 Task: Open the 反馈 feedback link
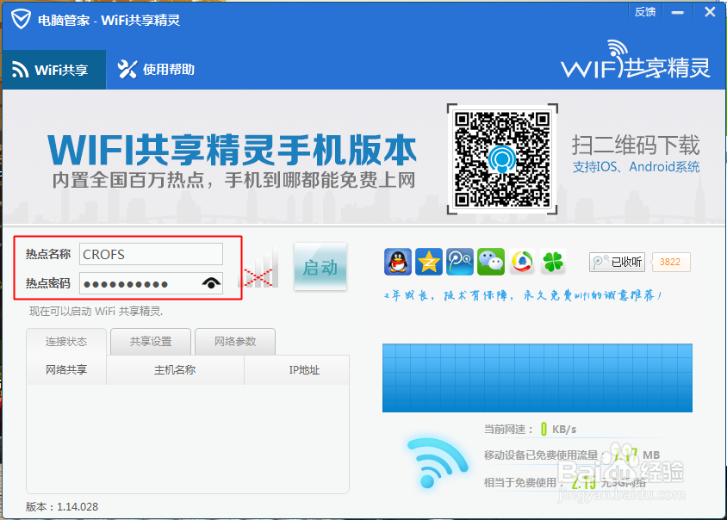pos(645,12)
